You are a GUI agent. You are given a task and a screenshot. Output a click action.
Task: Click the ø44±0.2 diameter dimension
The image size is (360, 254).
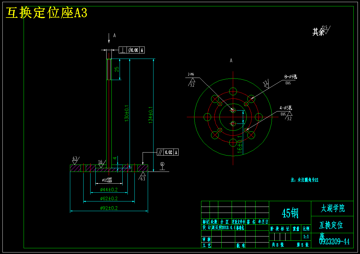click(109, 190)
